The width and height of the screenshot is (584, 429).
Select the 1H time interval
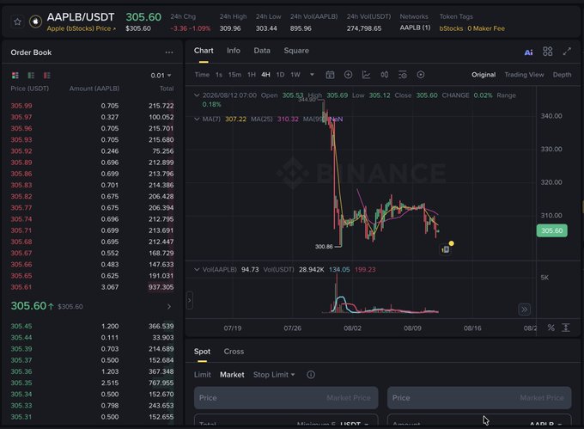pos(252,75)
